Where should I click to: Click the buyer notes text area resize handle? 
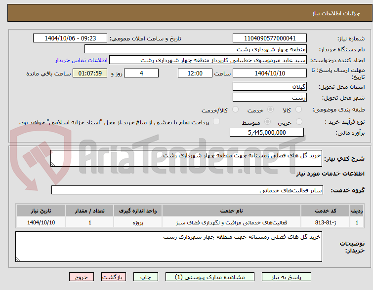click(x=18, y=259)
